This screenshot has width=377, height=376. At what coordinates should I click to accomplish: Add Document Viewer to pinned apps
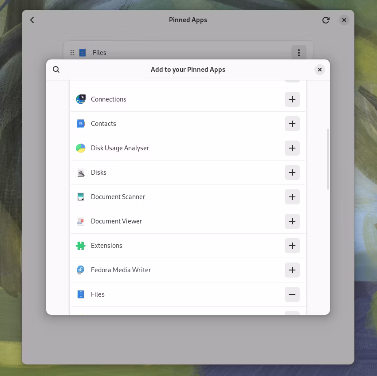(292, 221)
